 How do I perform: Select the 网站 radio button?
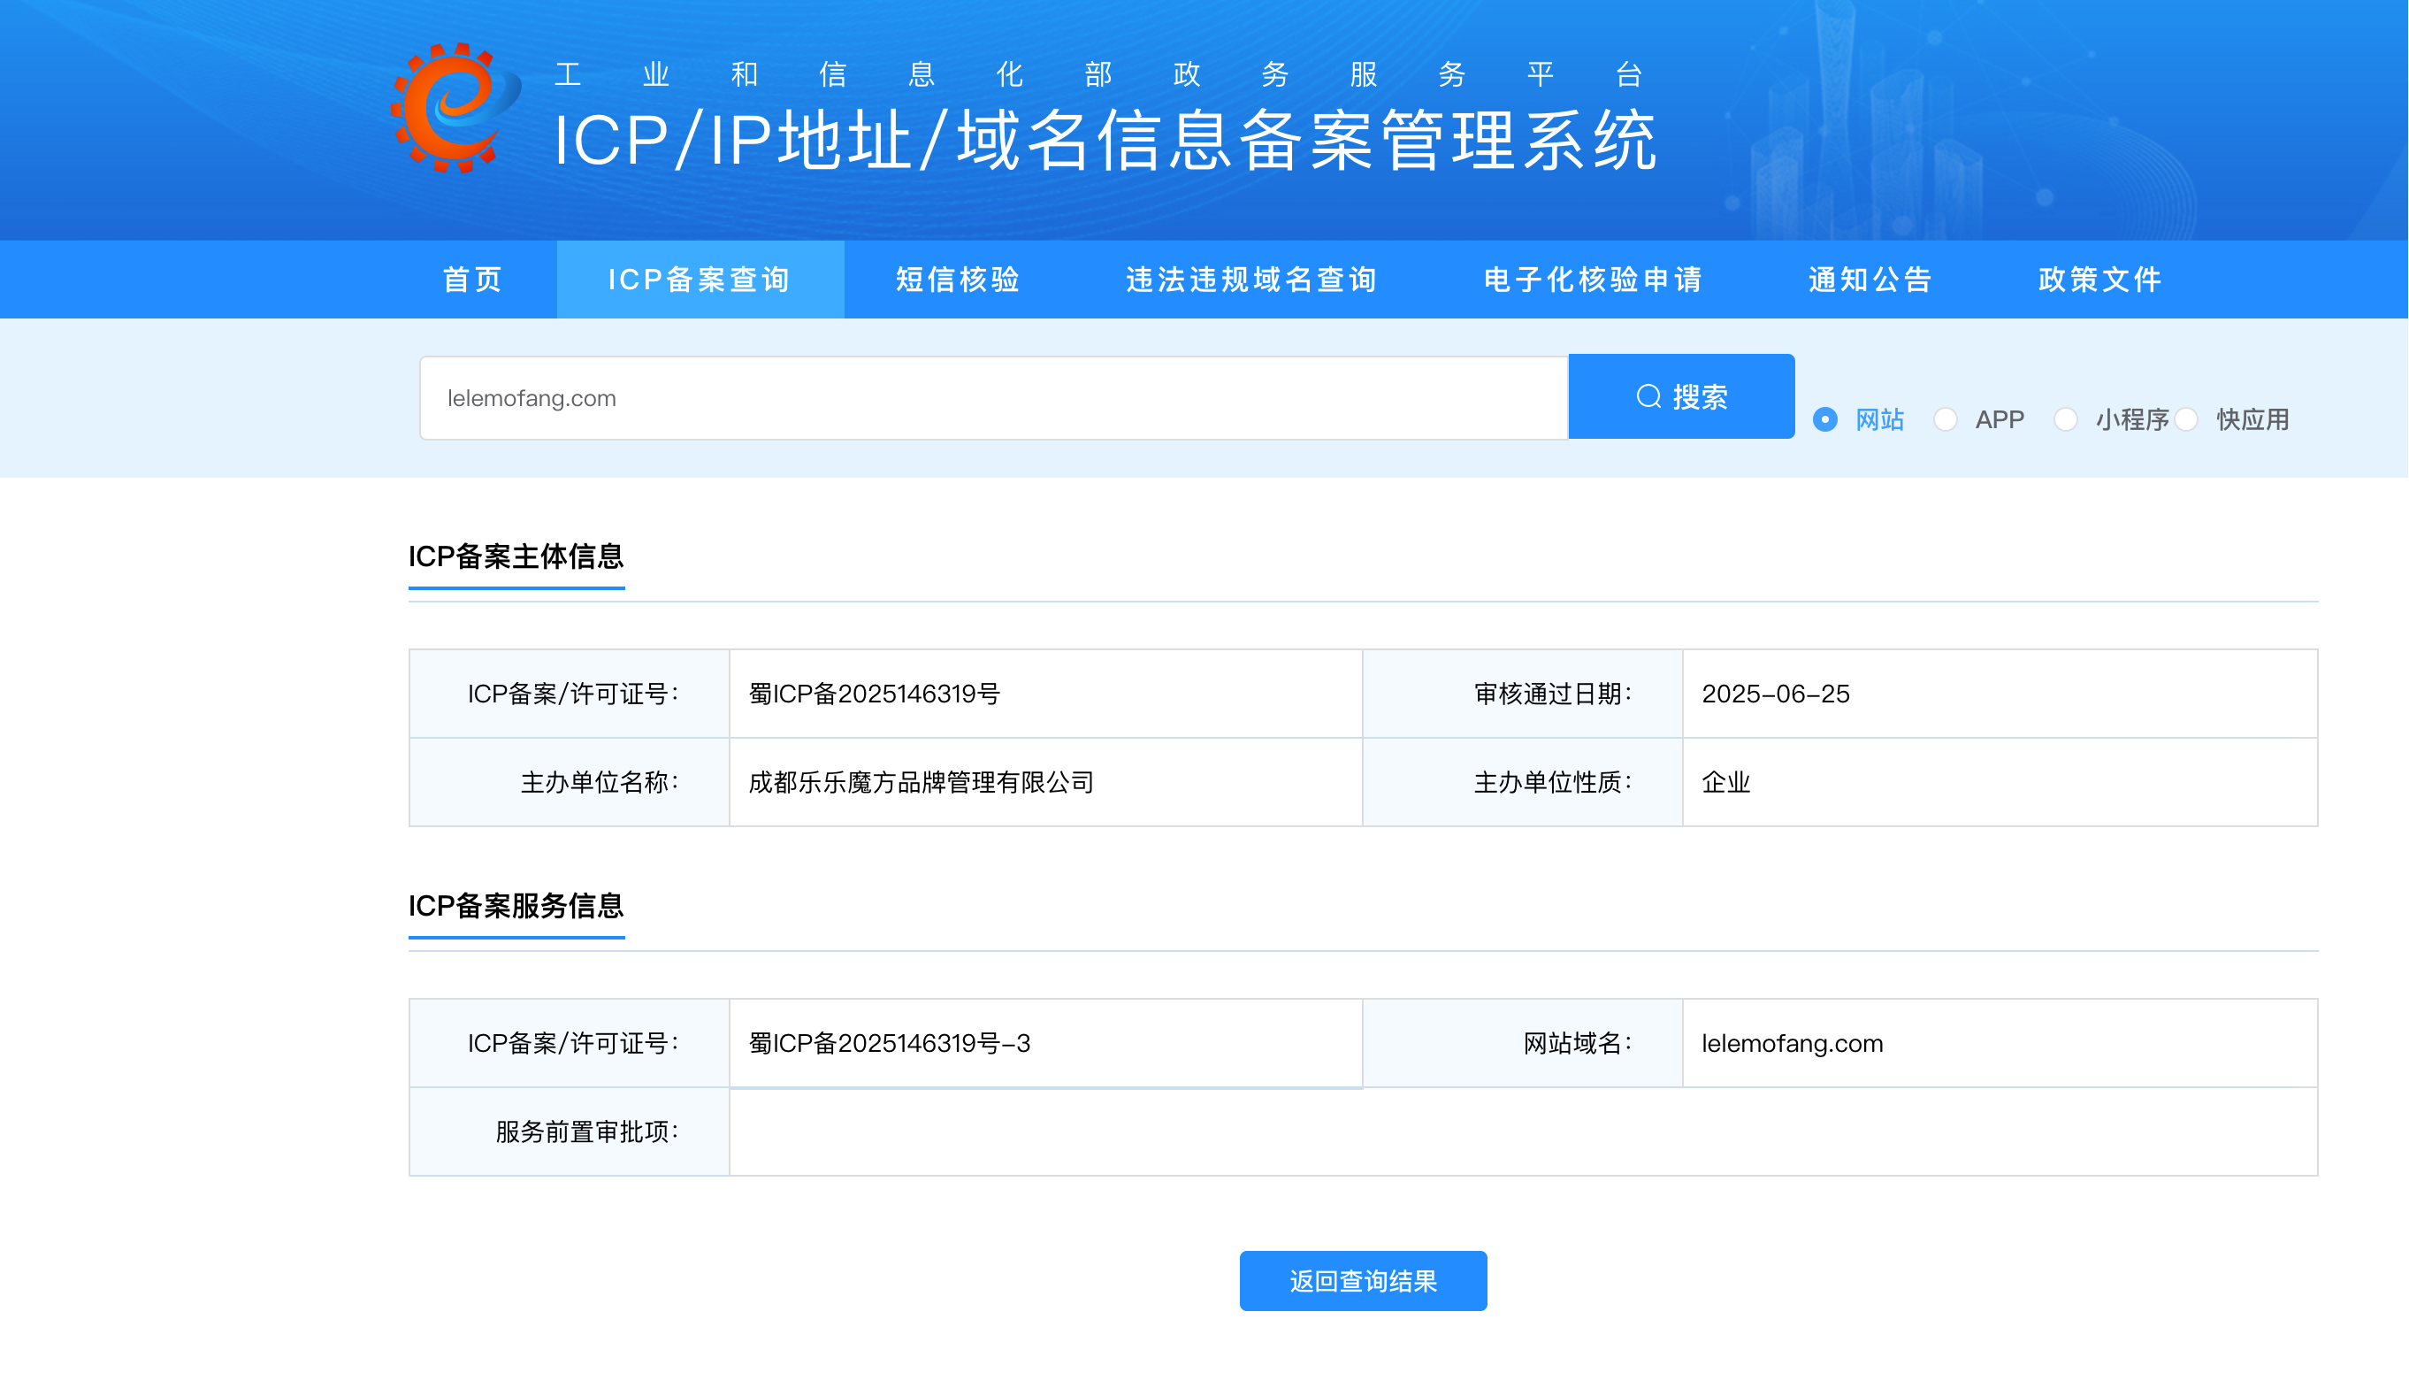[1825, 418]
